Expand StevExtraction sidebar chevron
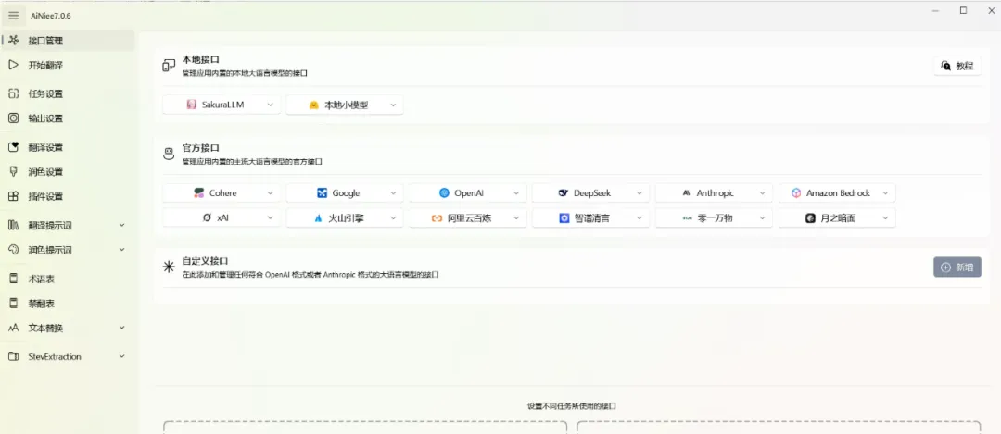 (x=122, y=356)
